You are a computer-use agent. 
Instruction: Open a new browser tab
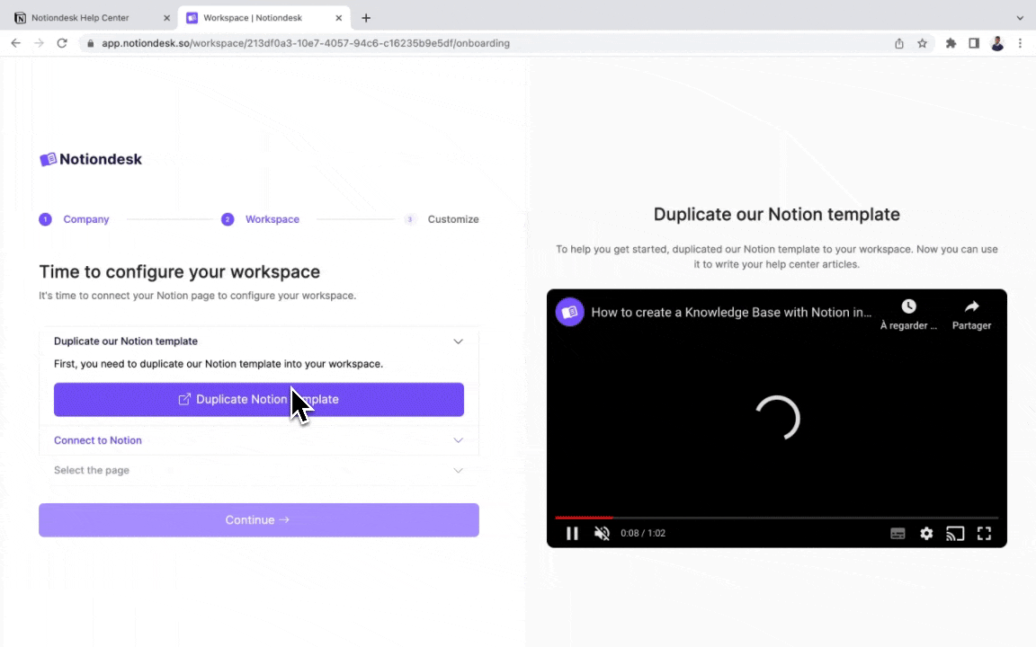tap(366, 18)
